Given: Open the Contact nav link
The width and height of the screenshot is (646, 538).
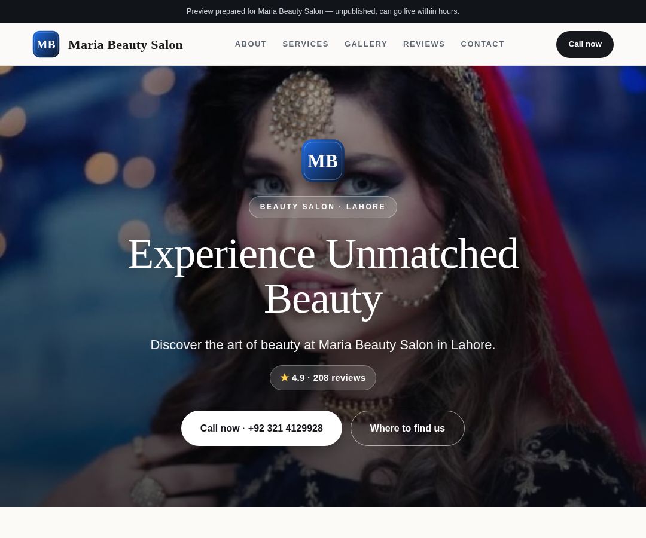Looking at the screenshot, I should click(482, 44).
